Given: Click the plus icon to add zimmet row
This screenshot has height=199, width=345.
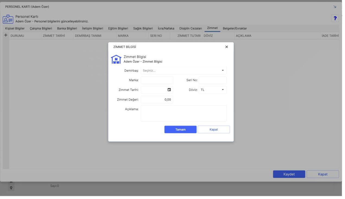Looking at the screenshot, I should coord(6,35).
